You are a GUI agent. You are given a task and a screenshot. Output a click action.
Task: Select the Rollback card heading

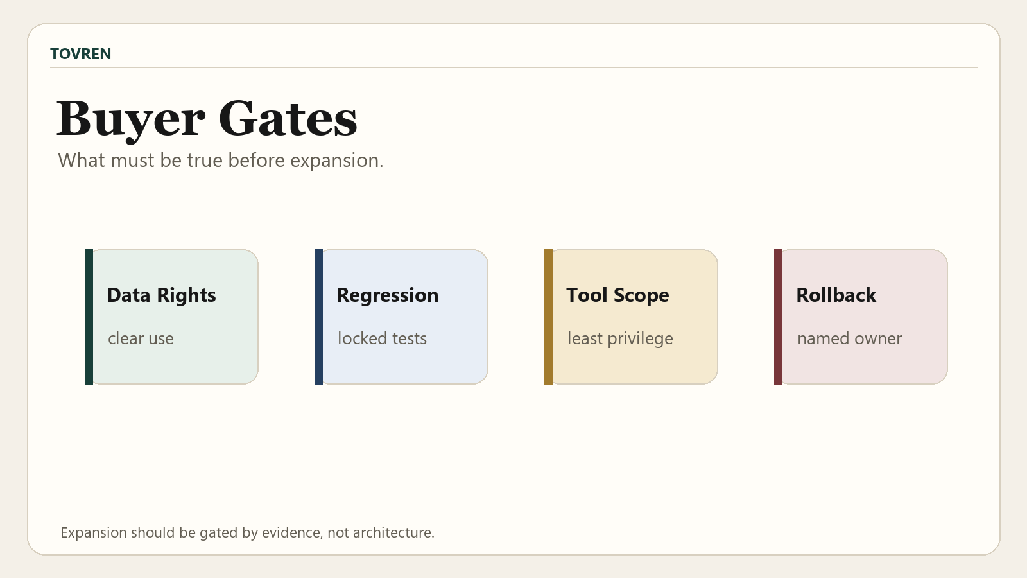click(836, 295)
